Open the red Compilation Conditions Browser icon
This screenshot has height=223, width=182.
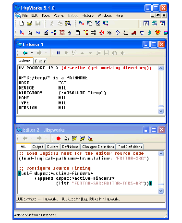(102, 33)
